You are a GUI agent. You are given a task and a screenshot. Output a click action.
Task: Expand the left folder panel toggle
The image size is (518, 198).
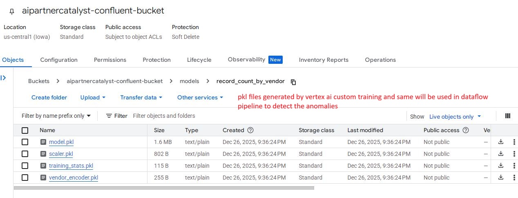point(4,78)
